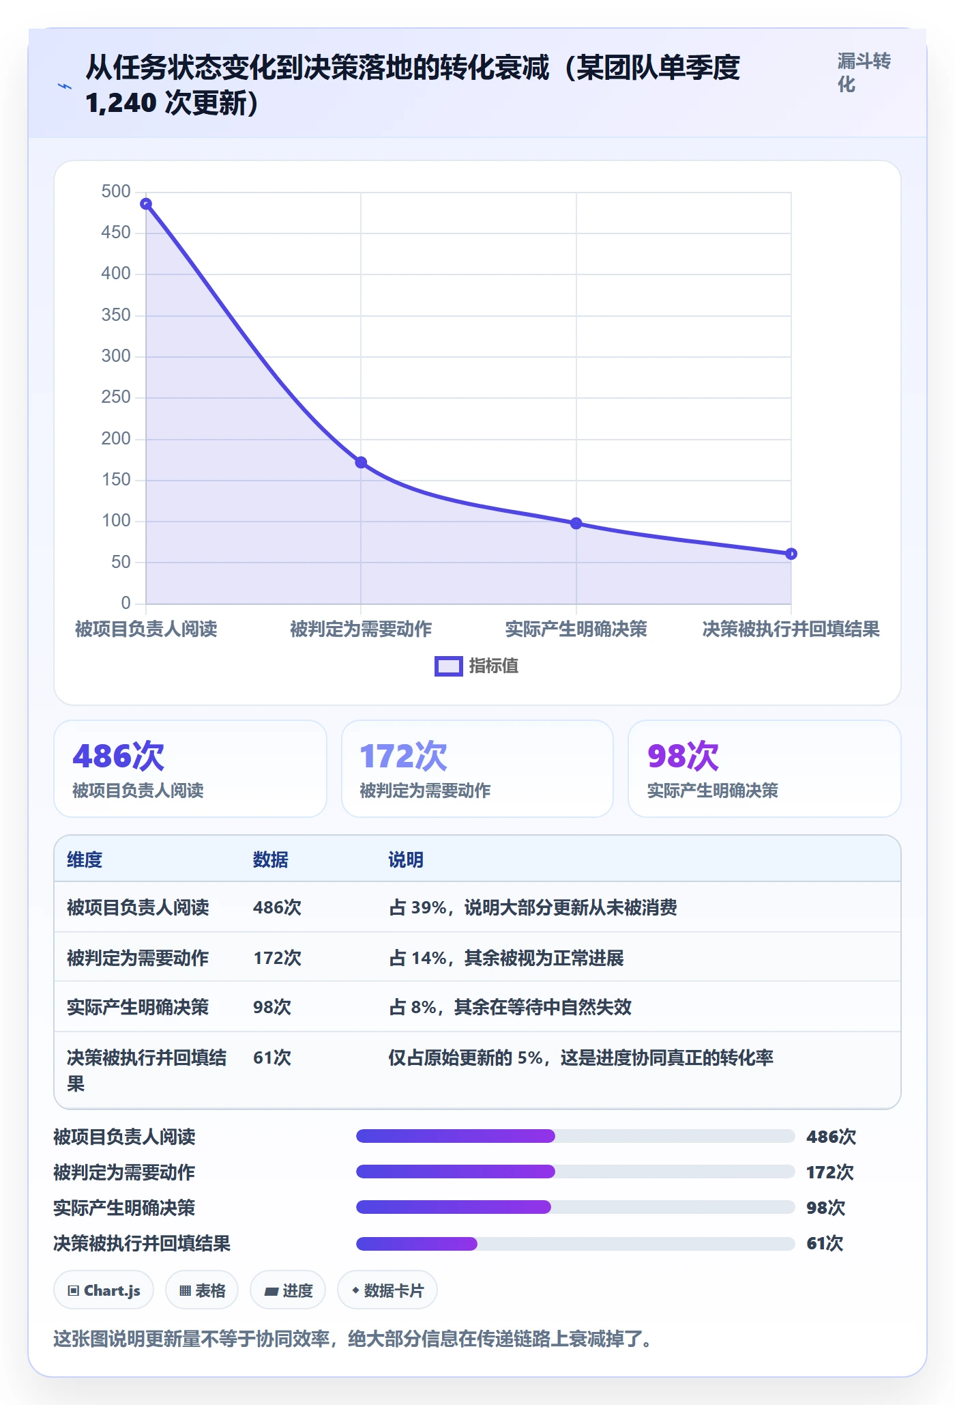This screenshot has width=955, height=1405.
Task: Click the x-axis label 决策被执行并回填结果
Action: (x=791, y=629)
